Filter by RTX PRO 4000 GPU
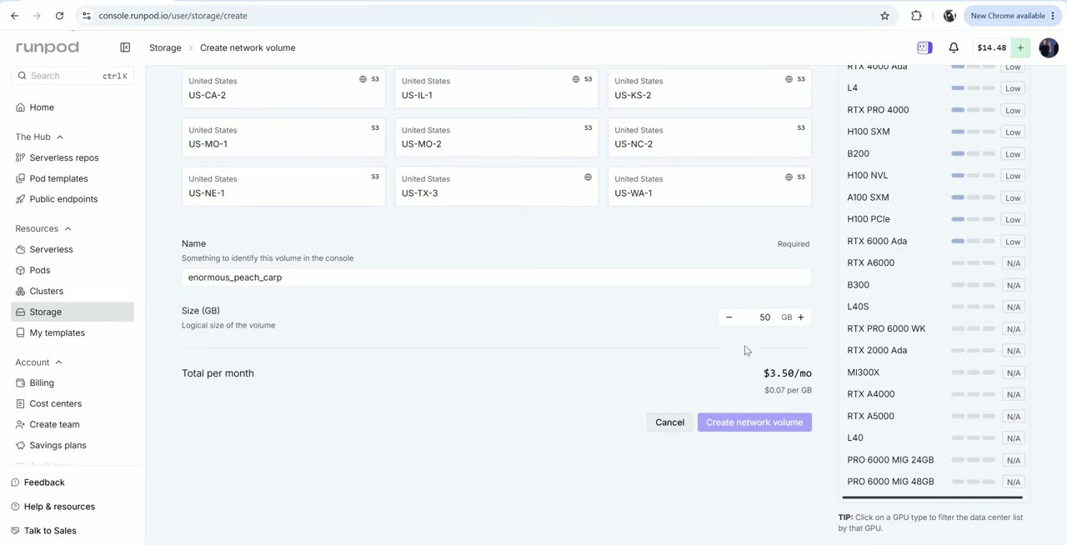The image size is (1067, 545). 934,110
